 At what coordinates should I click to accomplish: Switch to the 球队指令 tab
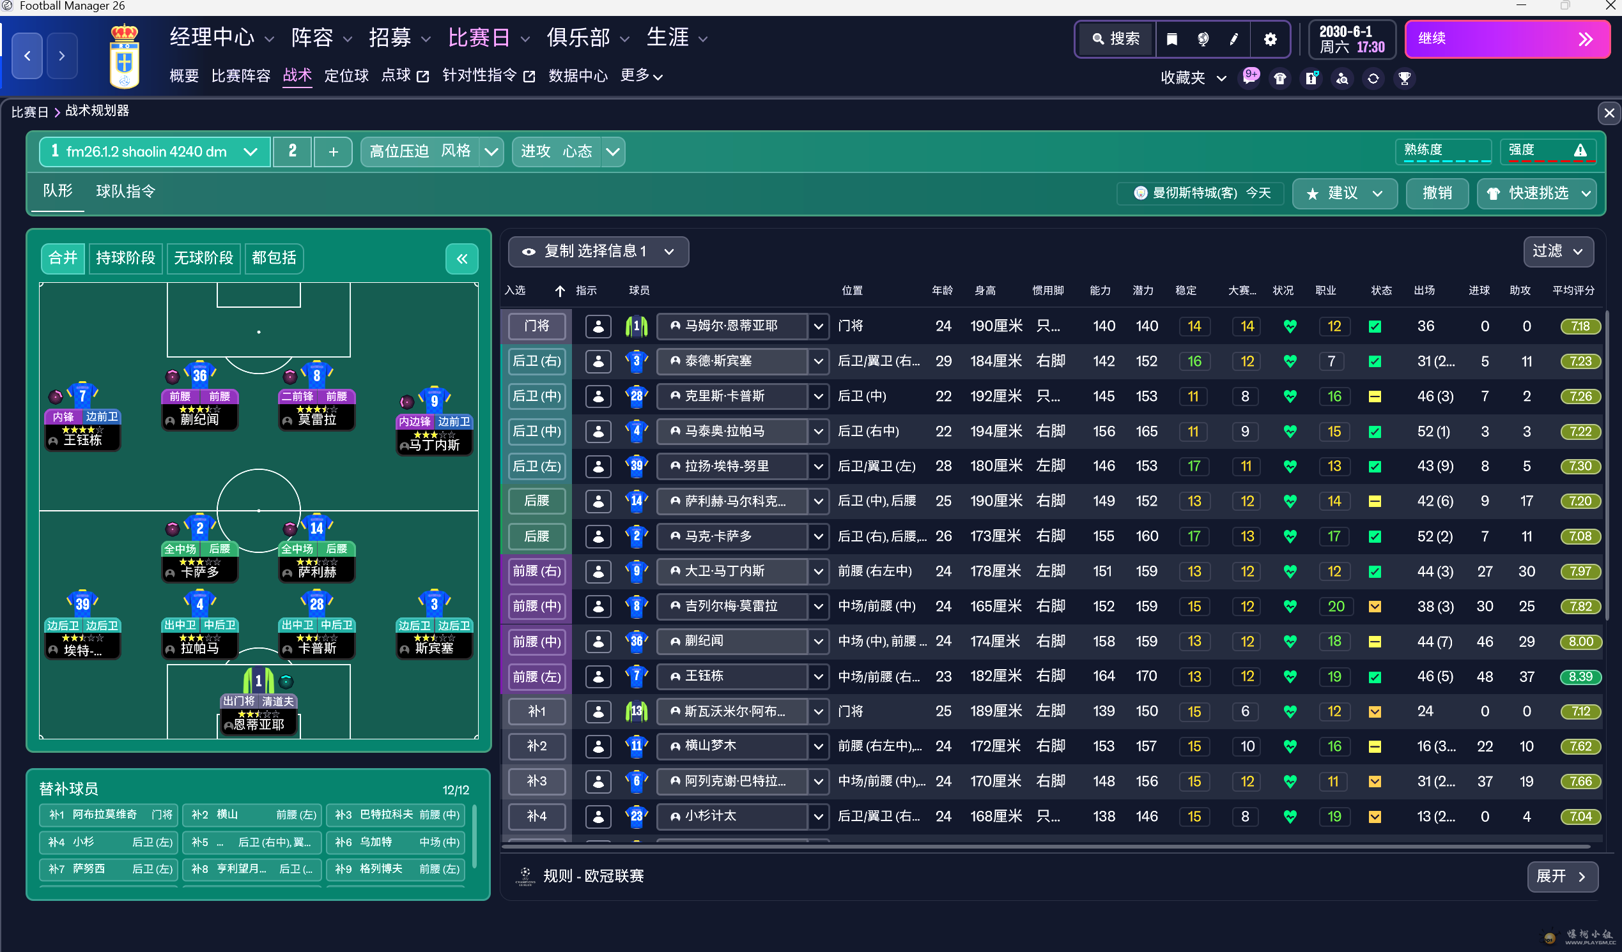pyautogui.click(x=125, y=191)
